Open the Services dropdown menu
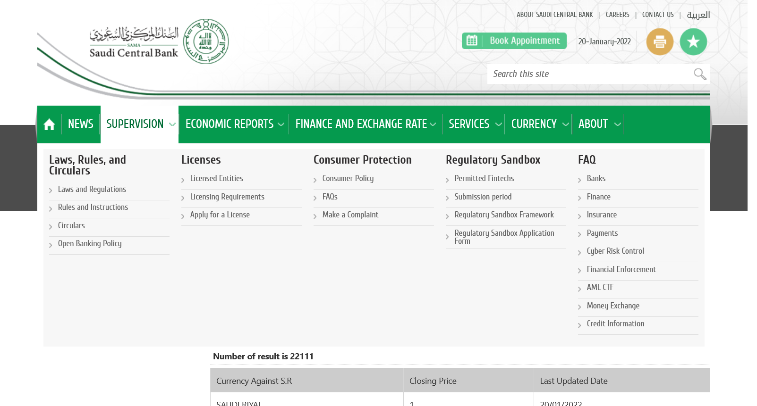Viewport: 757px width, 406px height. click(x=474, y=124)
